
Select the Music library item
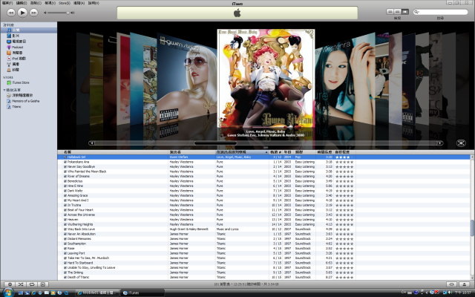coord(29,30)
